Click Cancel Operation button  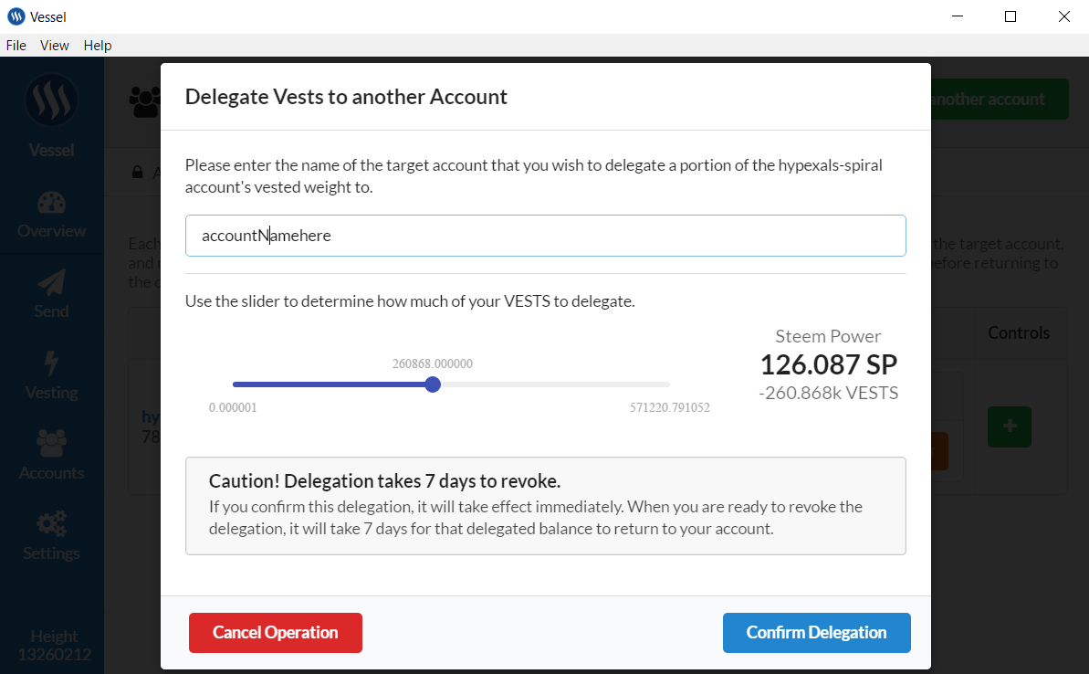pos(275,632)
